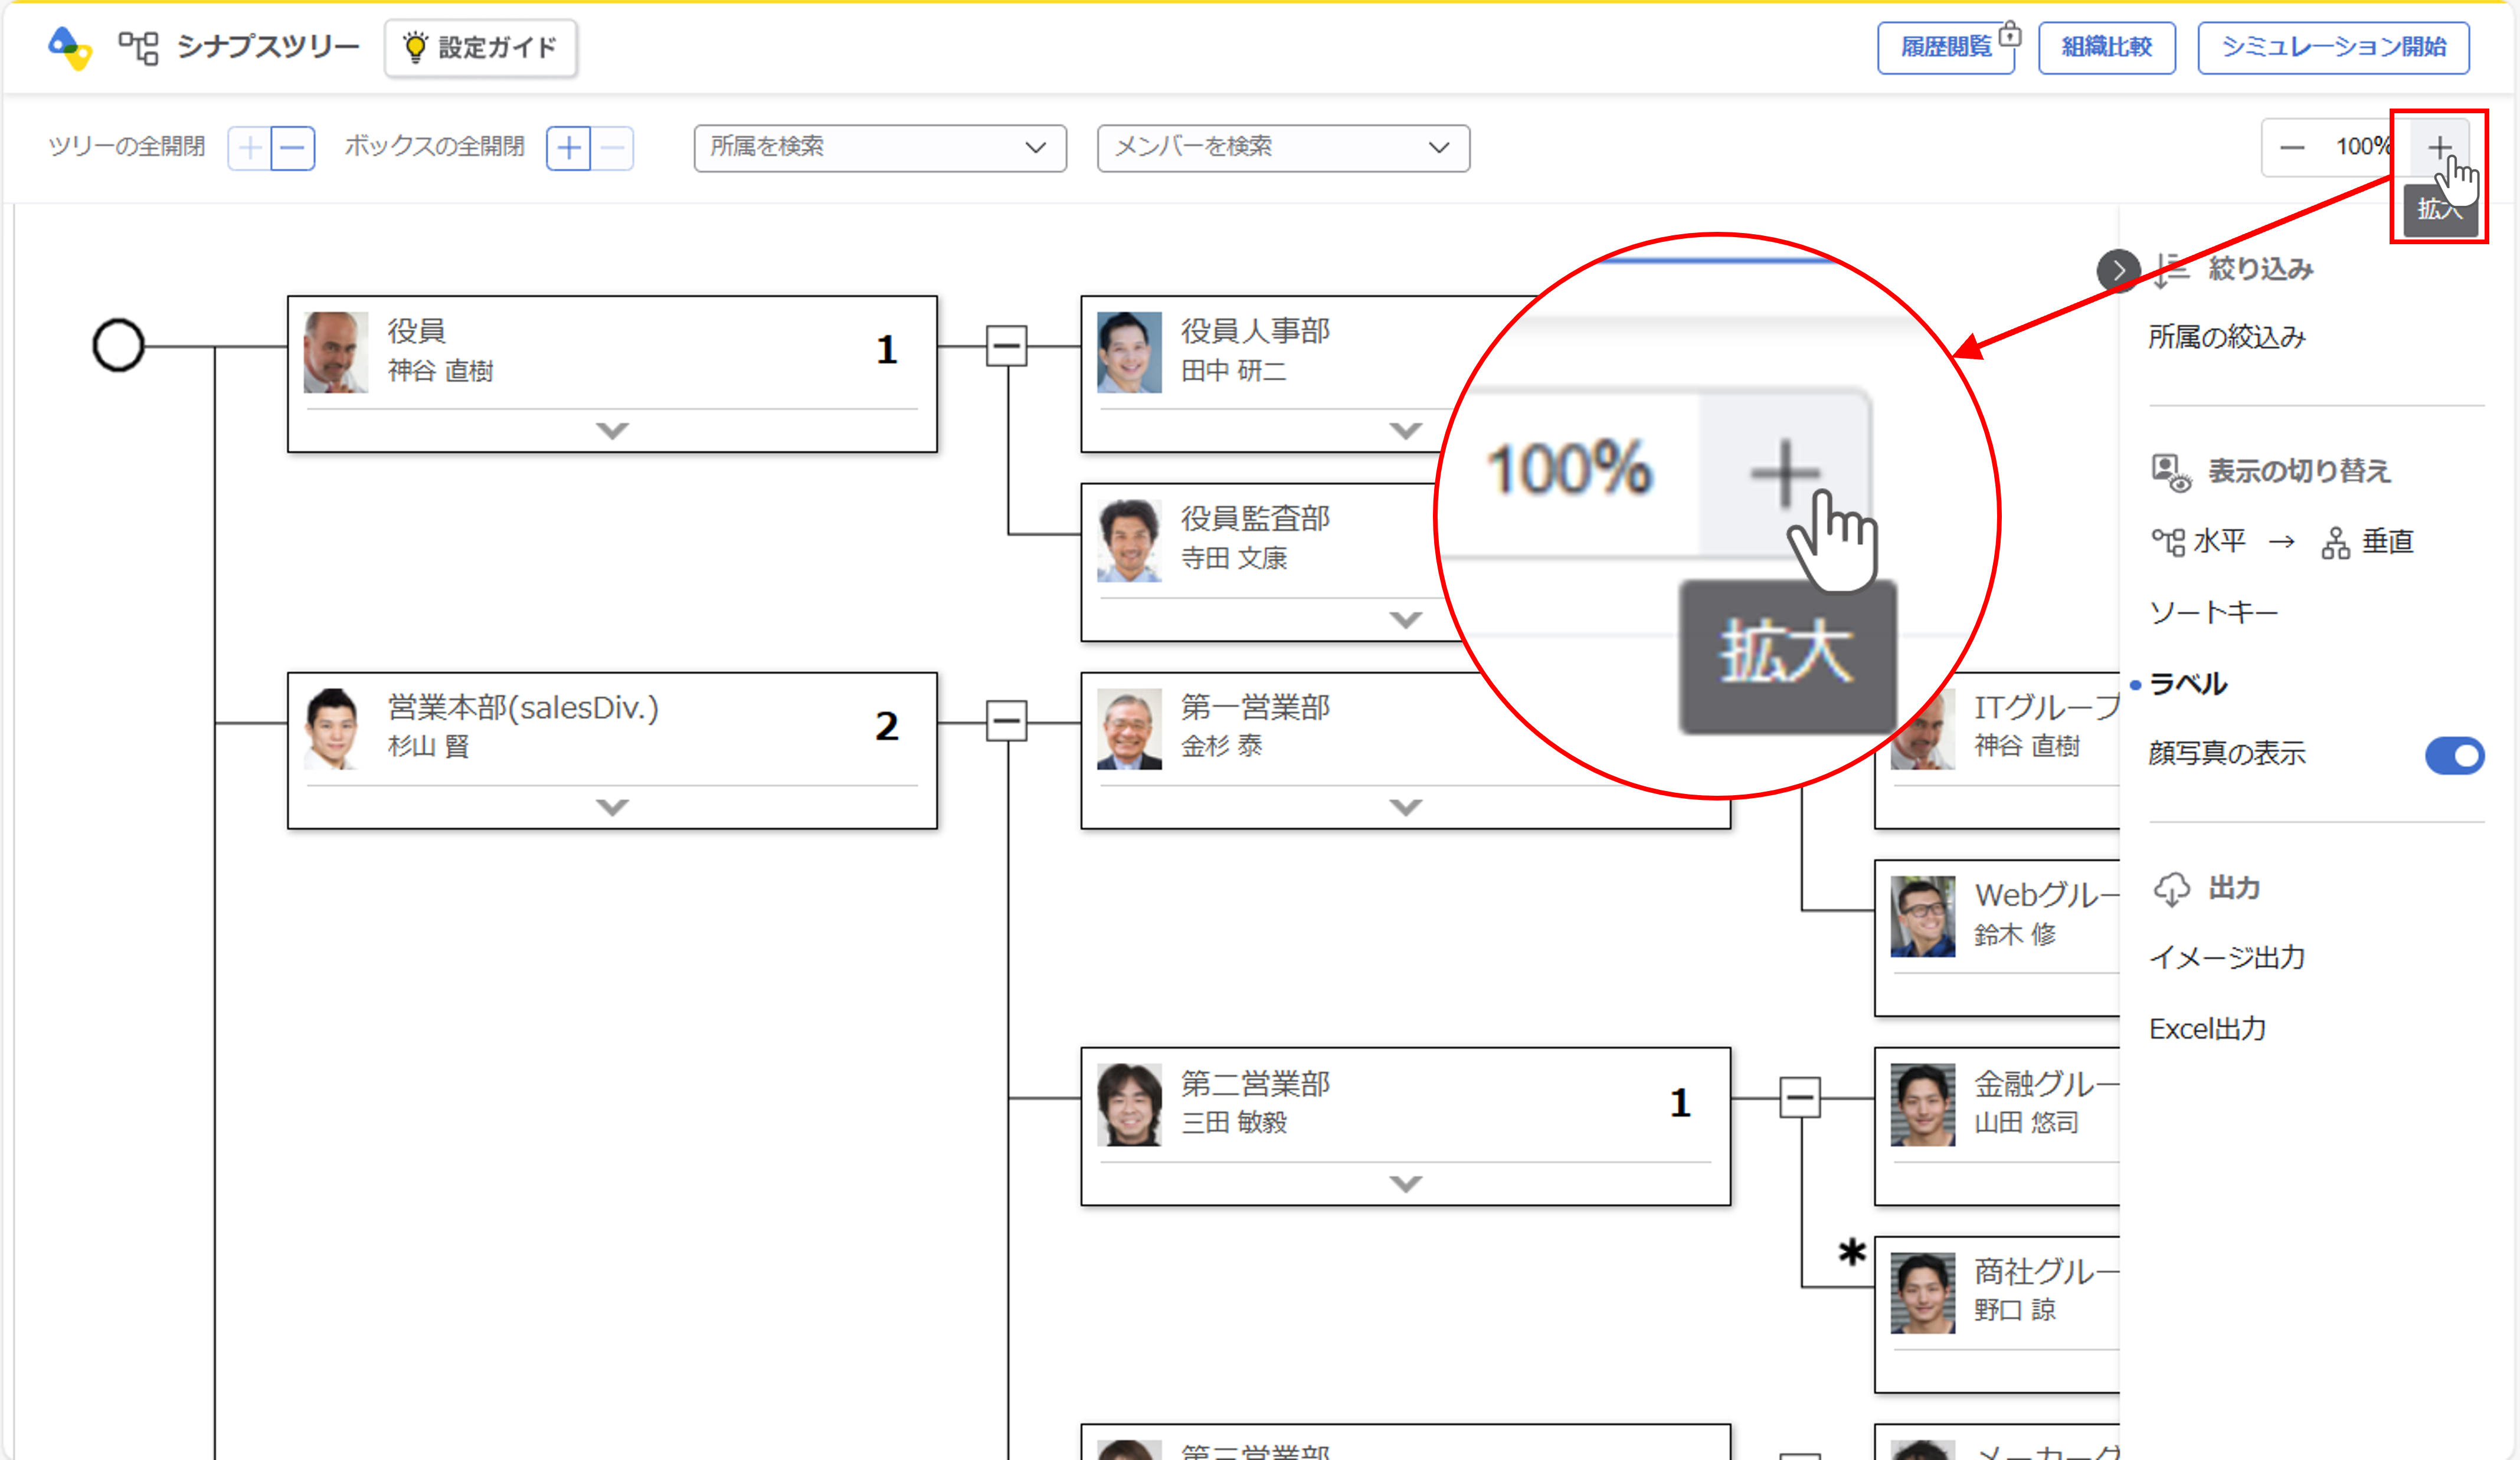The height and width of the screenshot is (1460, 2520).
Task: Select ラベル in the side panel
Action: pos(2188,684)
